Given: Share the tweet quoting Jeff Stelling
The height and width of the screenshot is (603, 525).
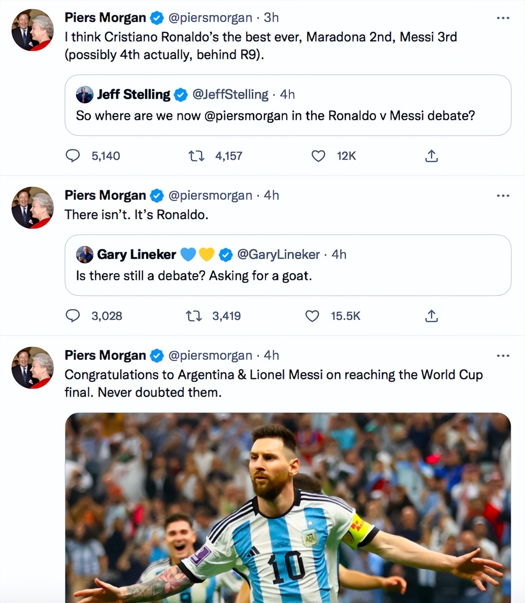Looking at the screenshot, I should point(431,156).
